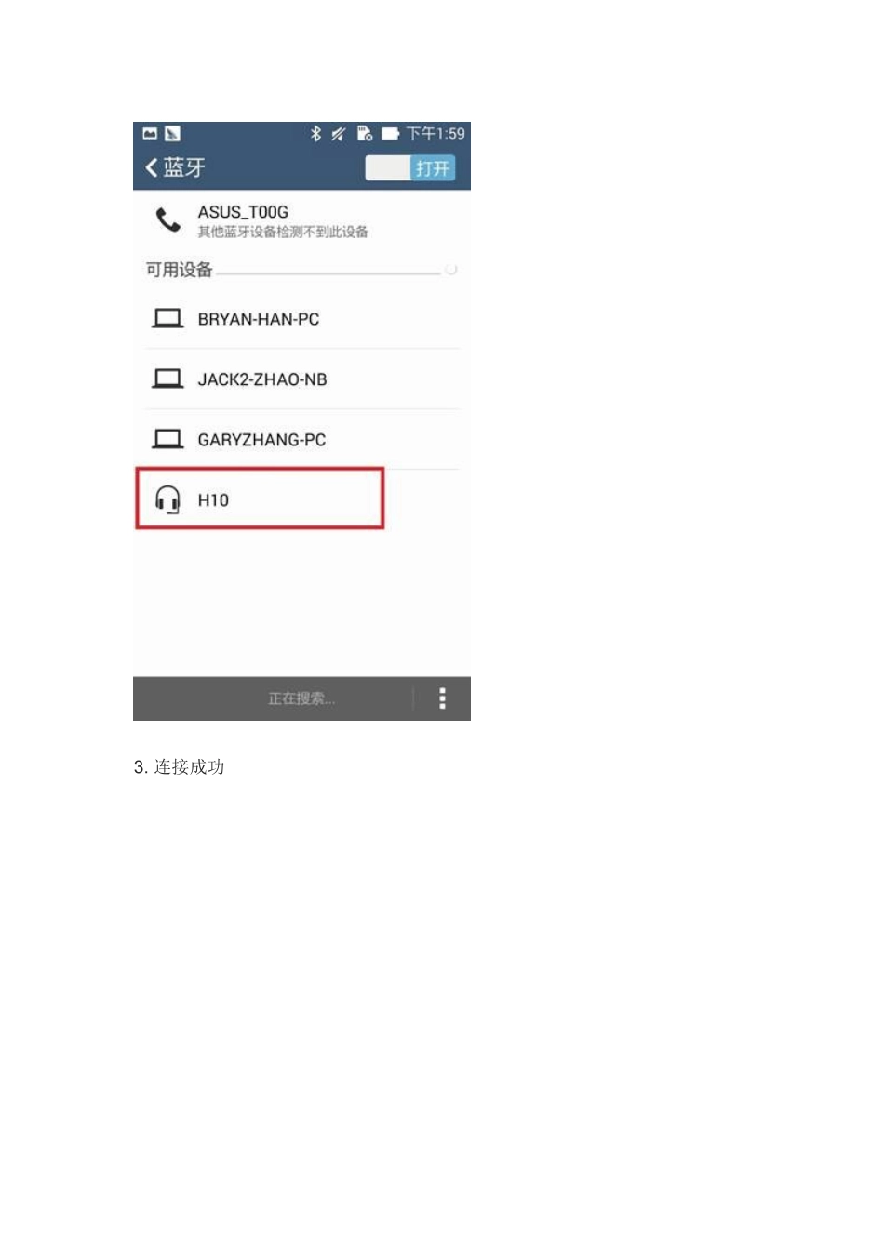The height and width of the screenshot is (1250, 884).
Task: Tap the phone icon for ASUS_T00G
Action: pos(167,220)
